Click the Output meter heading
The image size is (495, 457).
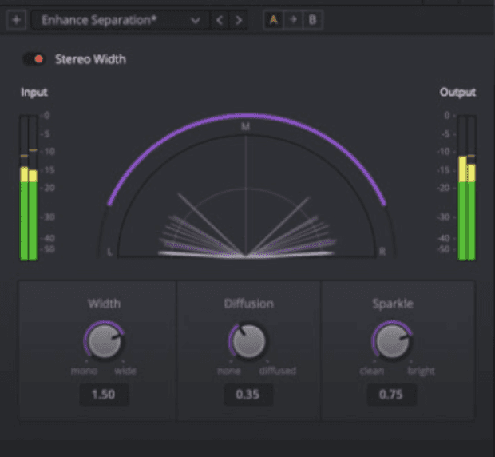click(457, 93)
